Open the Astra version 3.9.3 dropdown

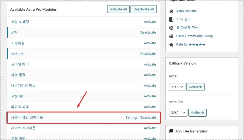pos(177,87)
